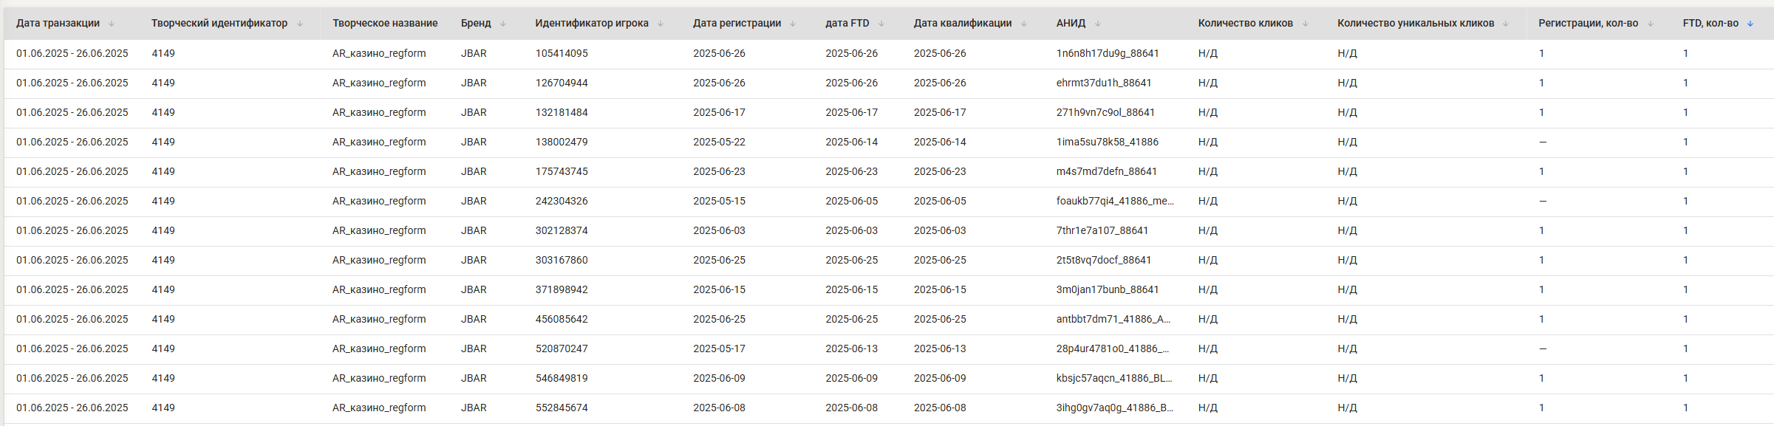Click the Бренд column sort arrow

tap(503, 24)
